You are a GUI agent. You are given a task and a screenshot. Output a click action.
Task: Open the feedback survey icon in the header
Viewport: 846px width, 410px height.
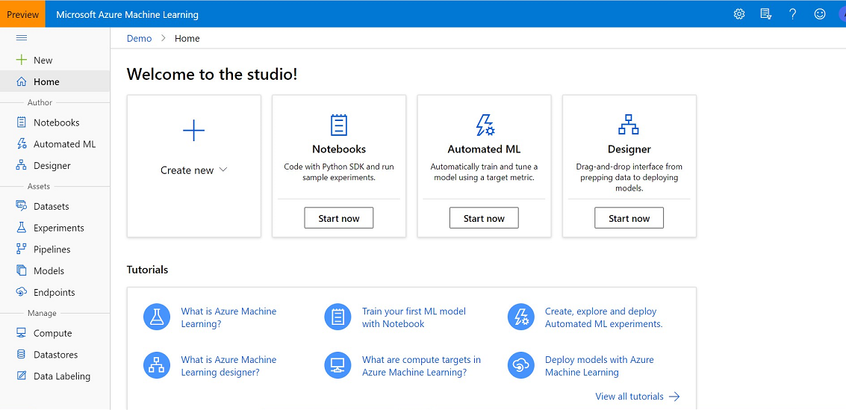(765, 15)
